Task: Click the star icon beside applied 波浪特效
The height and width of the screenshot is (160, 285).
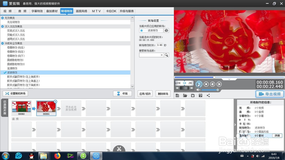Action: click(x=142, y=30)
